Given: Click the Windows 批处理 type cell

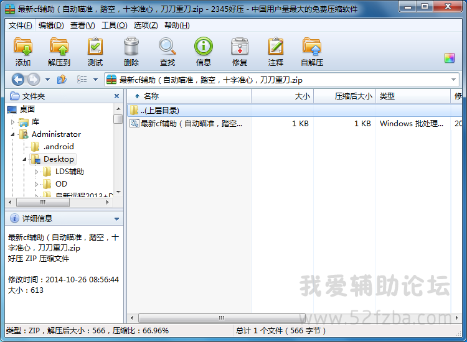Looking at the screenshot, I should click(412, 123).
